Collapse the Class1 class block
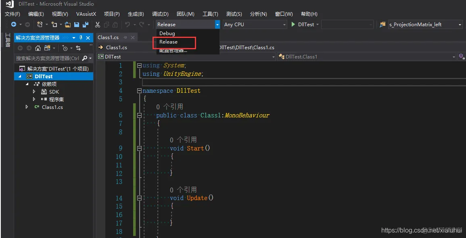Viewport: 466px width, 238px height. point(139,115)
